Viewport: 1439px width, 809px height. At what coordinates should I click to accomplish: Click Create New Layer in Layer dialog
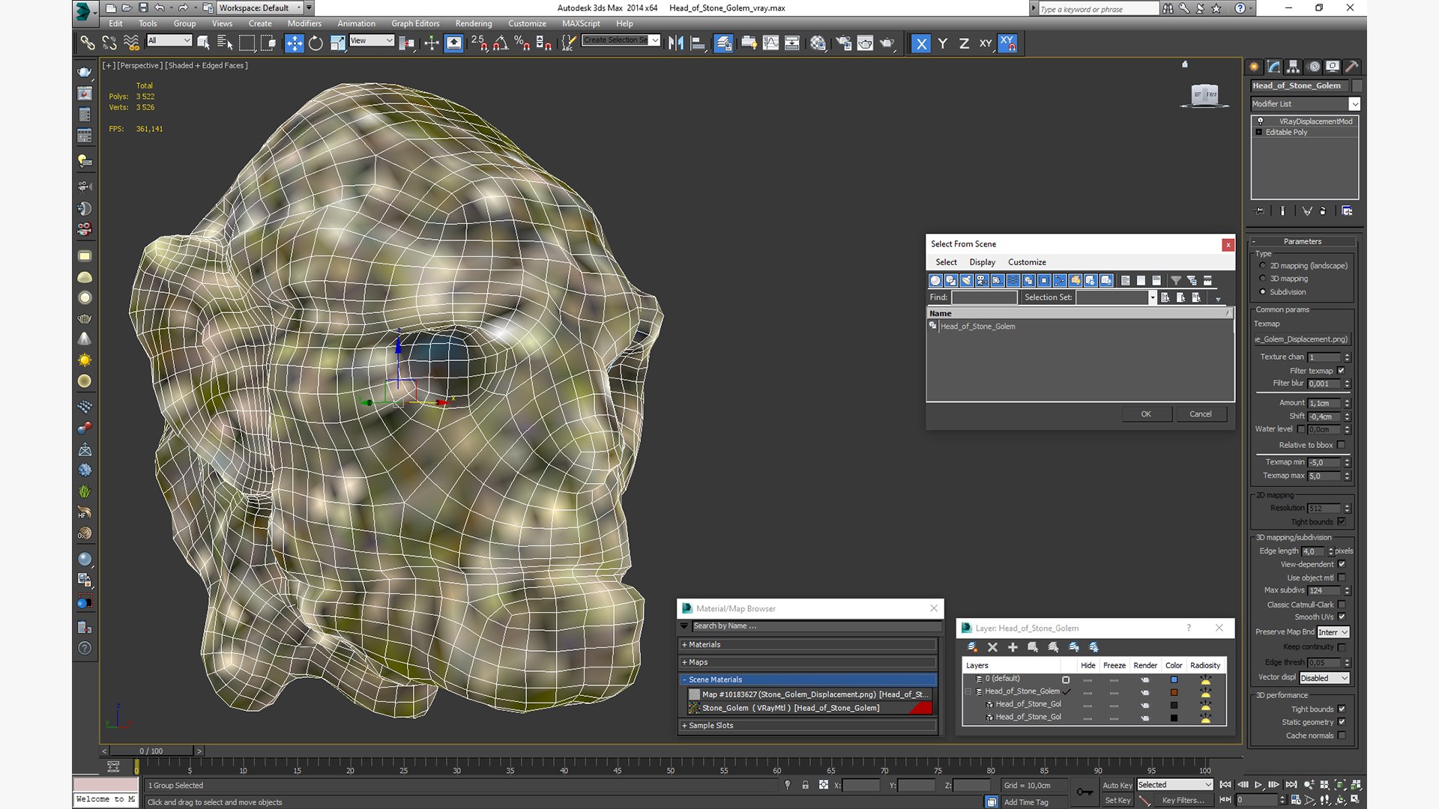click(973, 647)
